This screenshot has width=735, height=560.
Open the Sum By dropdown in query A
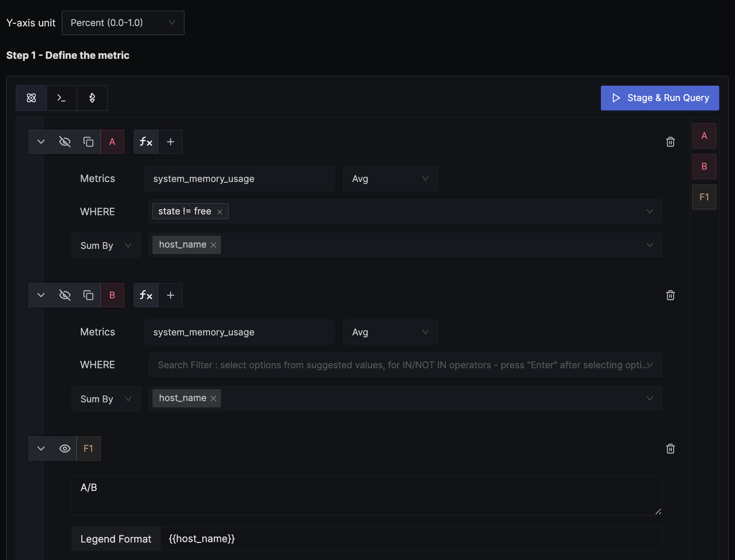pos(106,245)
